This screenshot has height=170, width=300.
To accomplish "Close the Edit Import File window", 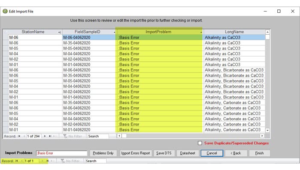I will point(293,11).
